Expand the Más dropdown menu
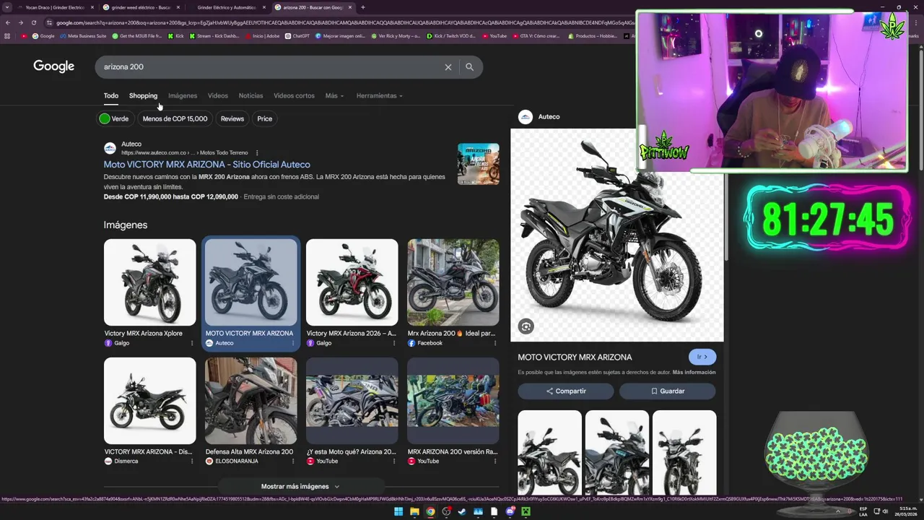The height and width of the screenshot is (520, 924). click(334, 95)
